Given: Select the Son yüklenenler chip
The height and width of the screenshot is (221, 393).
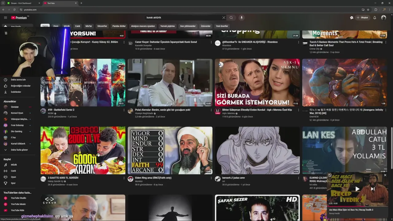Looking at the screenshot, I should tap(188, 26).
